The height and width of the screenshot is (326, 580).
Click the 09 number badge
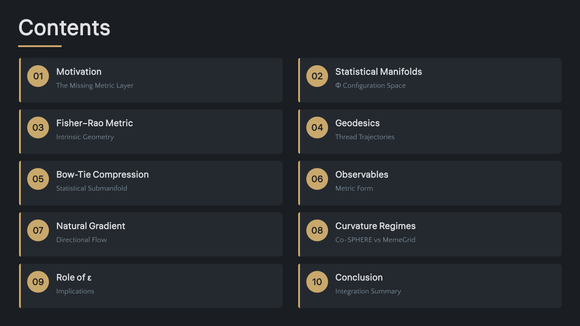tap(38, 282)
